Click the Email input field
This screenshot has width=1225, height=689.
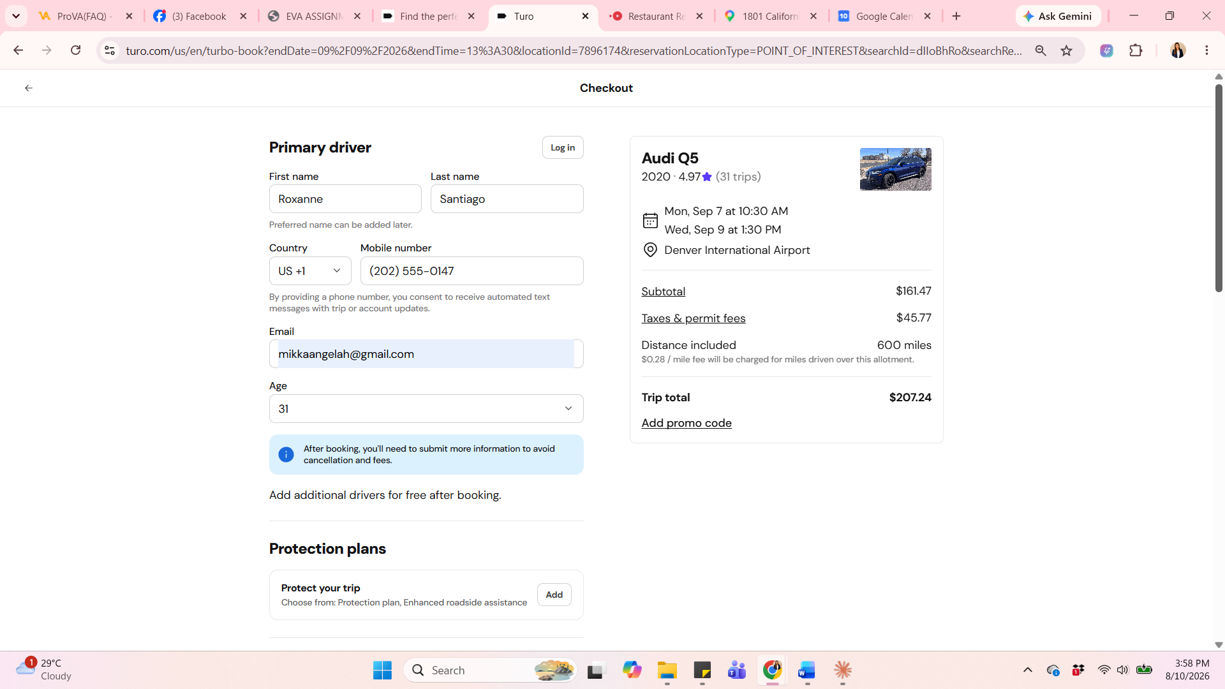click(426, 354)
